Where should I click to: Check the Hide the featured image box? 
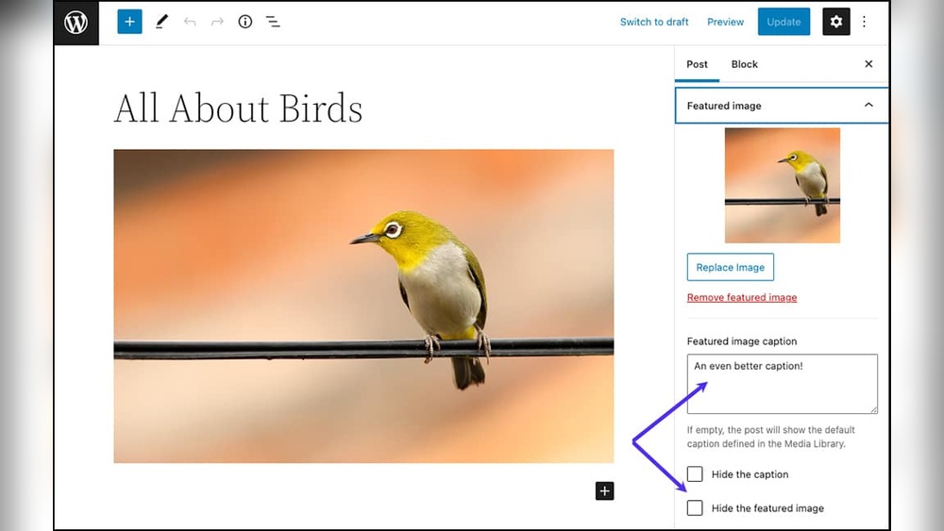[x=695, y=507]
